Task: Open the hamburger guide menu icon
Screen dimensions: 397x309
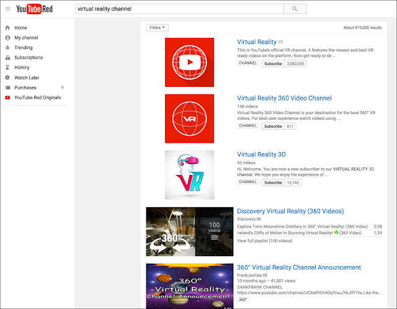Action: [8, 9]
